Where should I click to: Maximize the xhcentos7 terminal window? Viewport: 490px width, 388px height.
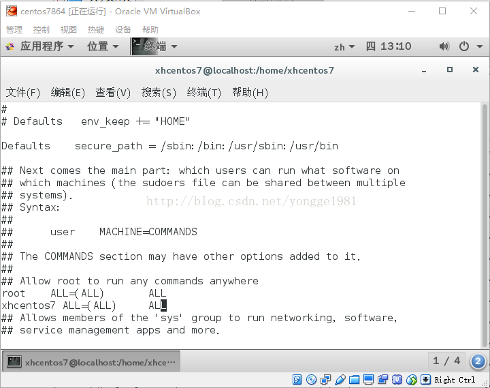point(450,70)
